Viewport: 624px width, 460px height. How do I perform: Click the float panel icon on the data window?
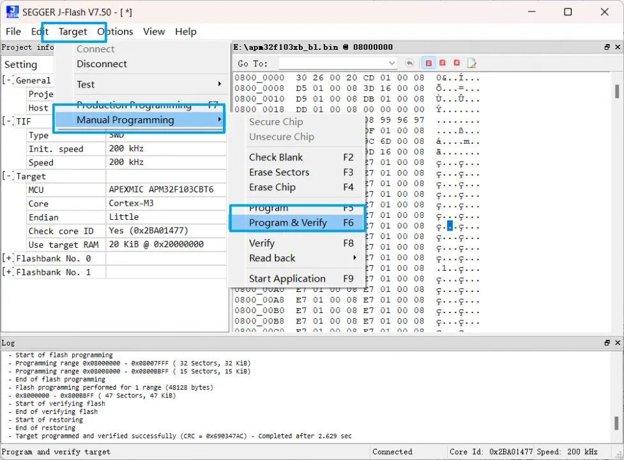[606, 47]
